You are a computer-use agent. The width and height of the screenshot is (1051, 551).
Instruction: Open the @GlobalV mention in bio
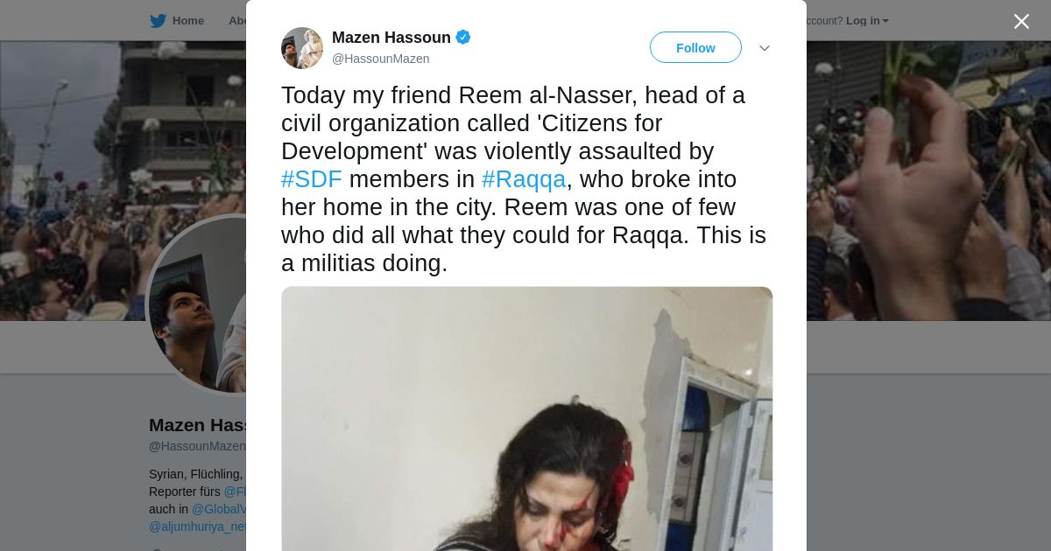[219, 509]
